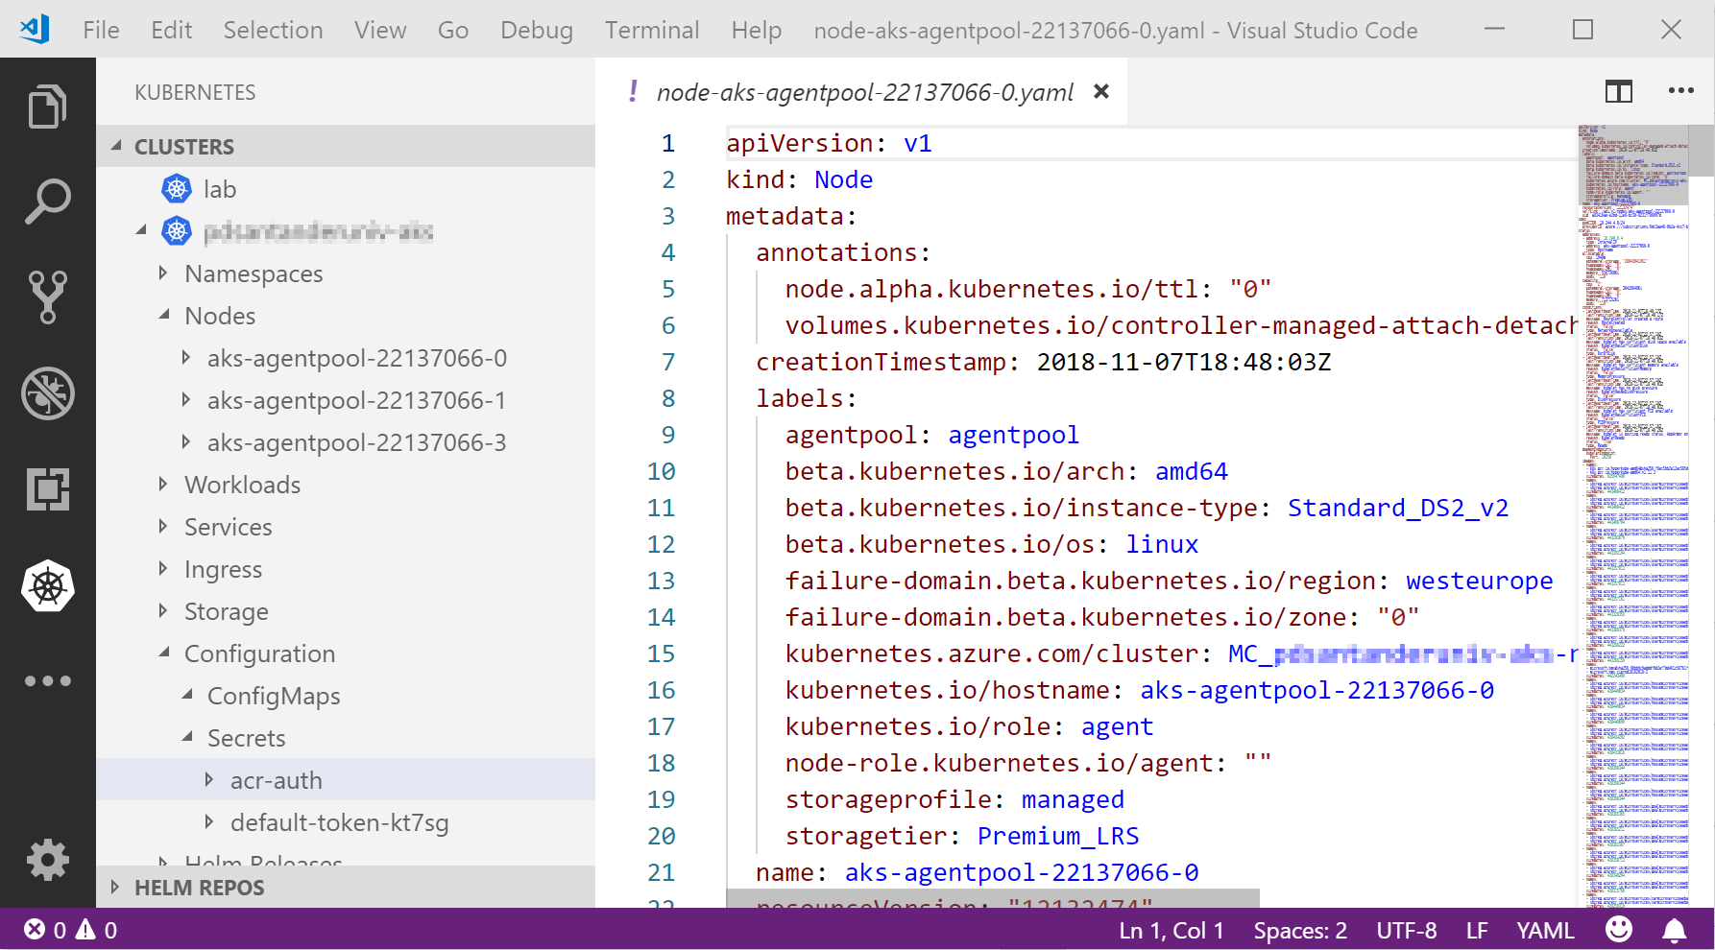Expand the Namespaces tree arrow

click(163, 273)
